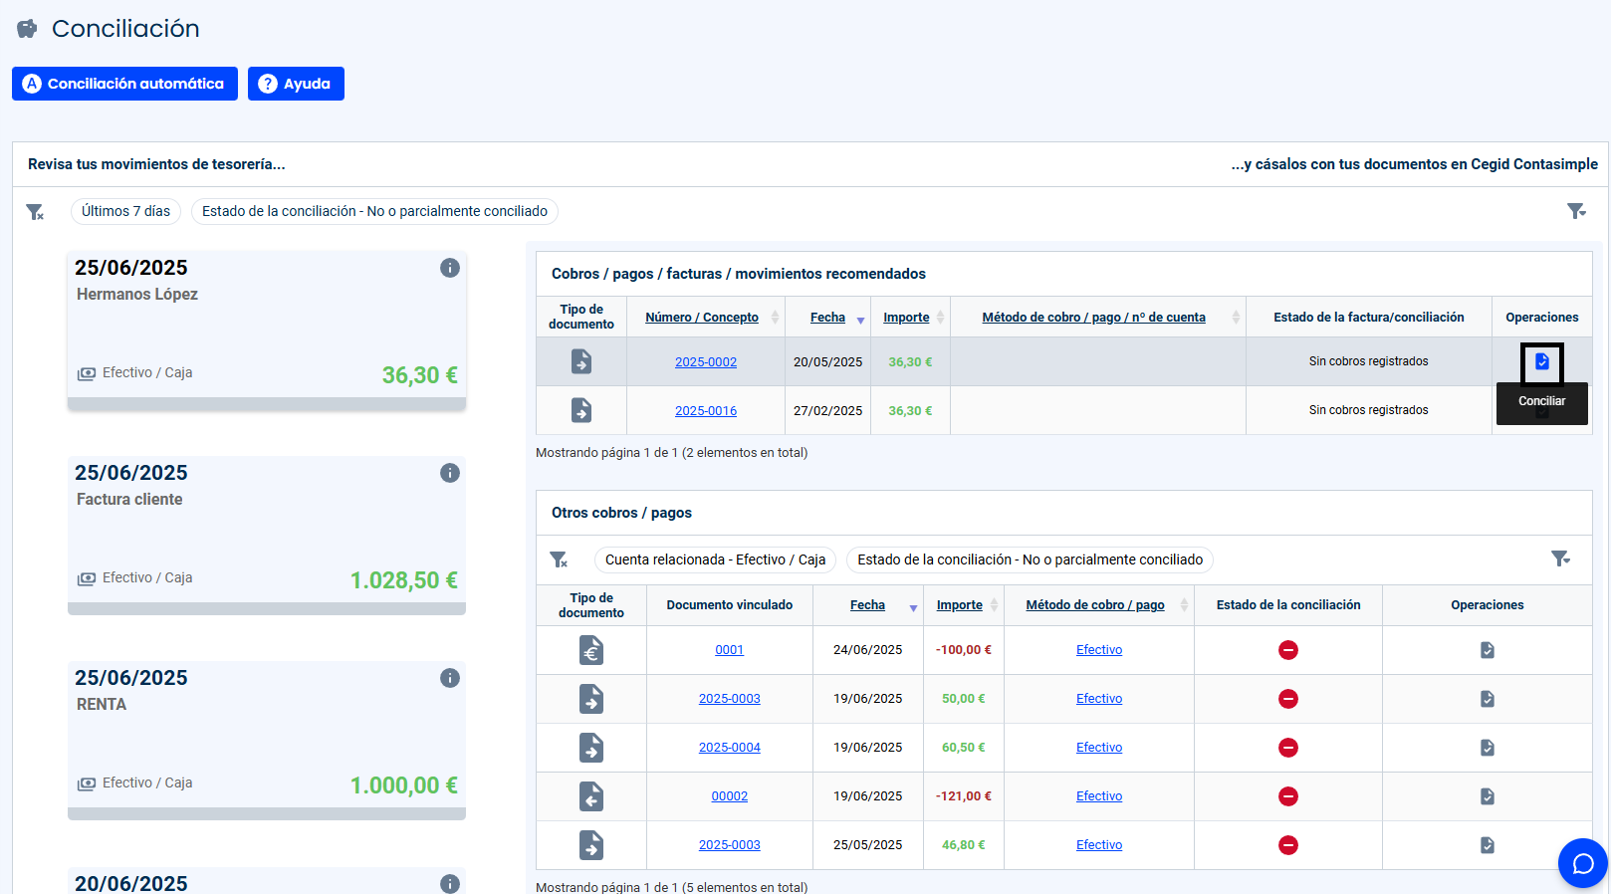
Task: Click the euro document icon for 0001
Action: coord(591,650)
